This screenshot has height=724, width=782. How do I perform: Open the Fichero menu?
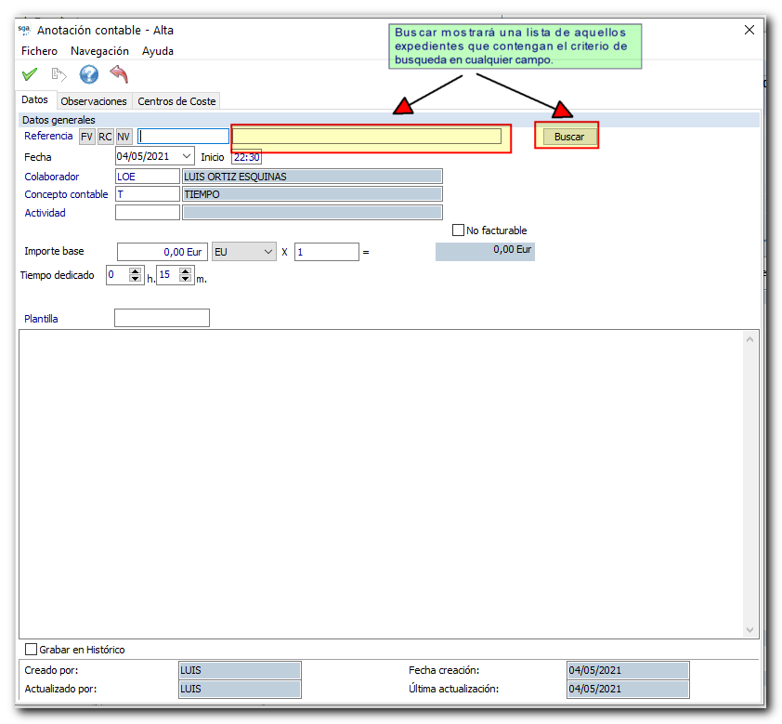(39, 51)
